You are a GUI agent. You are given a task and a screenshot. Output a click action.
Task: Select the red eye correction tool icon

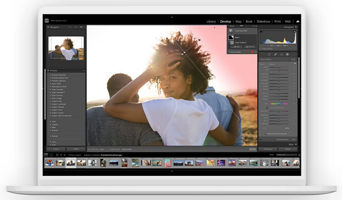(x=281, y=54)
